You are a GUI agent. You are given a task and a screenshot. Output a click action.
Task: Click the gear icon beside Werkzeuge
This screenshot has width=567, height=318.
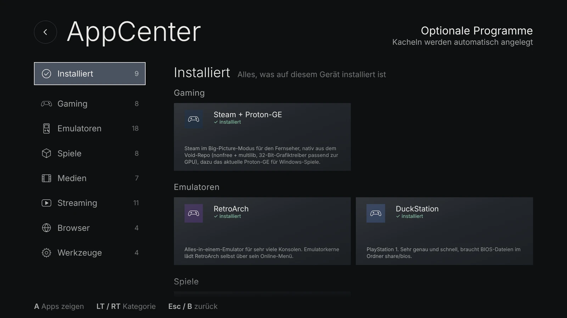click(x=46, y=253)
